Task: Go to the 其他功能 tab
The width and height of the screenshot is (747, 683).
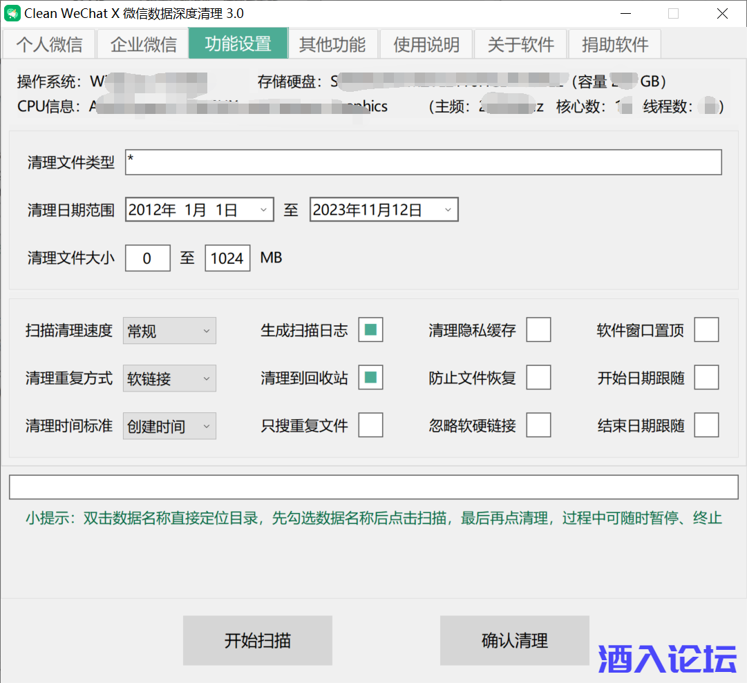Action: [x=332, y=44]
